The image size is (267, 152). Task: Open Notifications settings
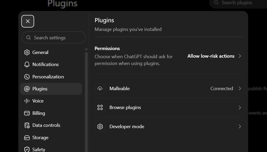click(x=51, y=64)
